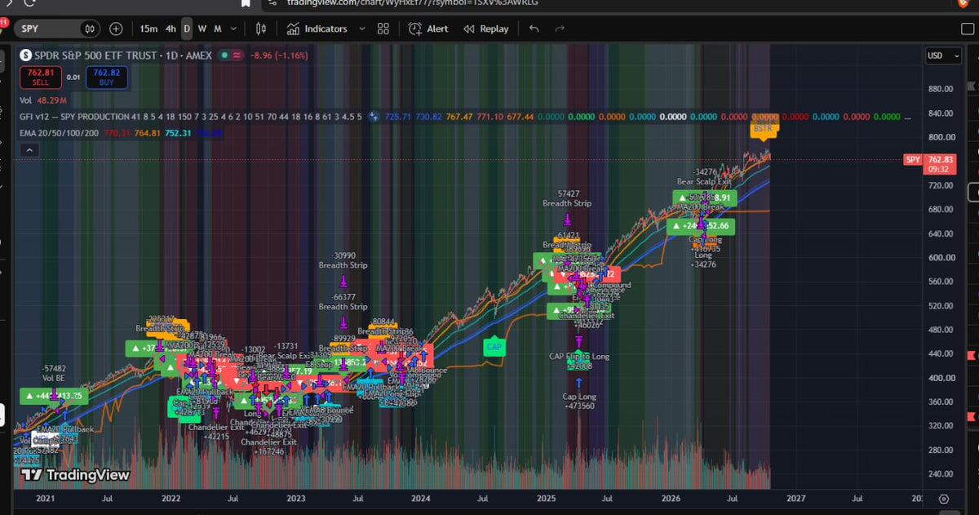The height and width of the screenshot is (515, 979).
Task: Expand the Indicators favorites dropdown arrow
Action: 361,29
